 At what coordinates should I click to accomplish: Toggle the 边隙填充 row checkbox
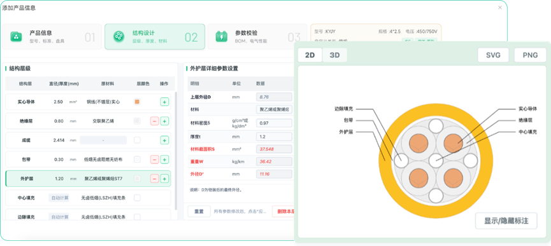[137, 217]
